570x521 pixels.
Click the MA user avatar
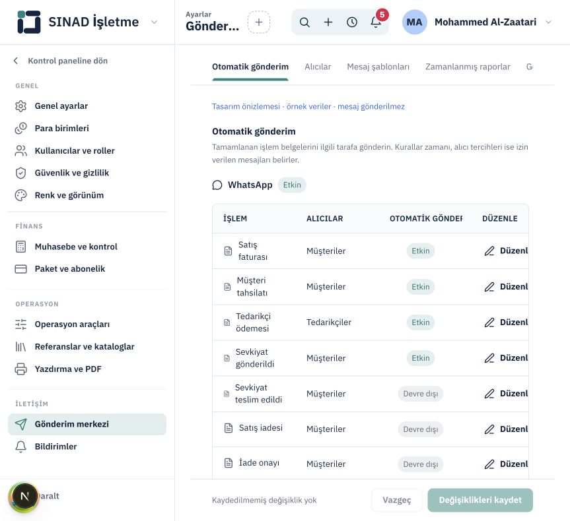tap(414, 22)
